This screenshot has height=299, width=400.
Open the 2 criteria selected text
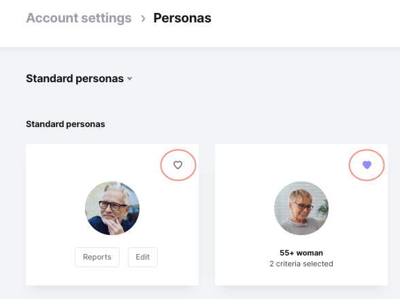[x=301, y=264]
